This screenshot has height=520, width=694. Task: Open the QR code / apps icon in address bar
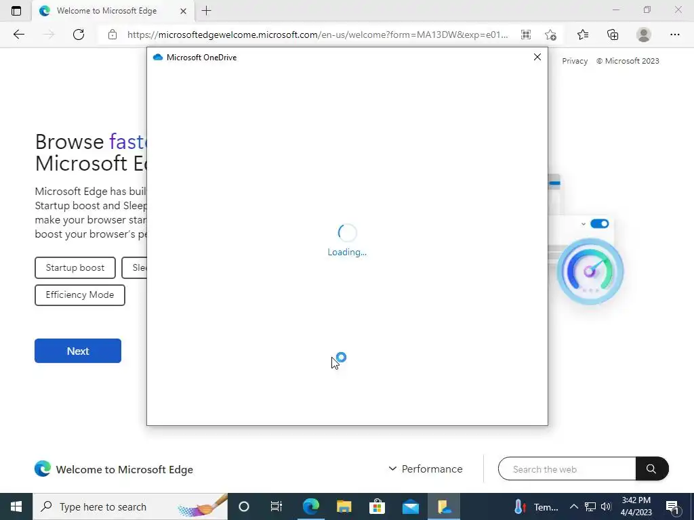(x=526, y=35)
